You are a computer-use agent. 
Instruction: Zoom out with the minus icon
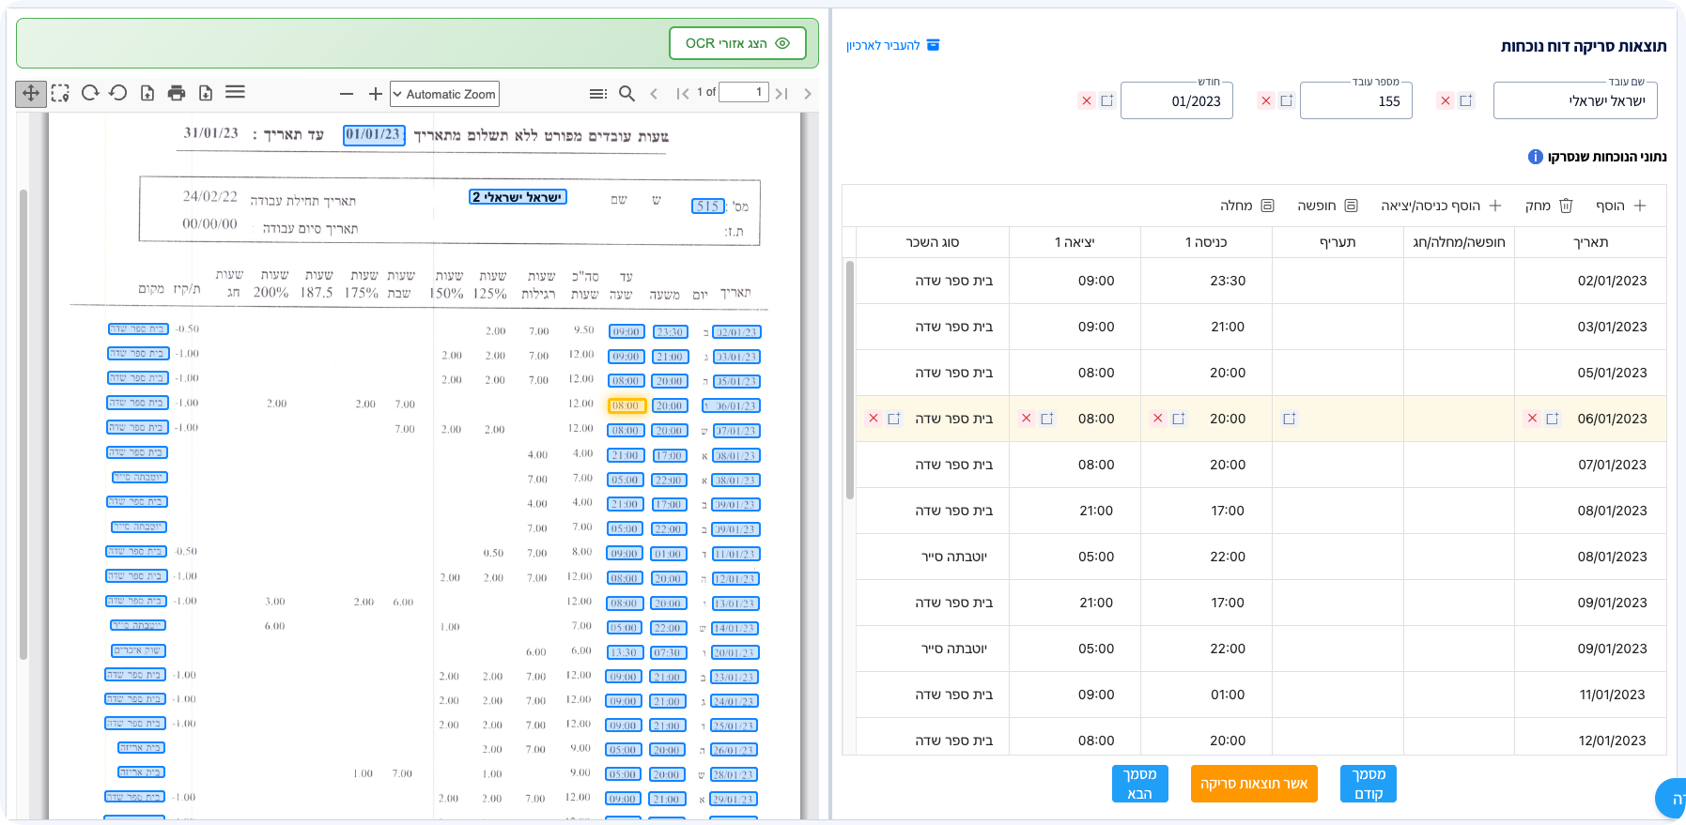coord(347,94)
